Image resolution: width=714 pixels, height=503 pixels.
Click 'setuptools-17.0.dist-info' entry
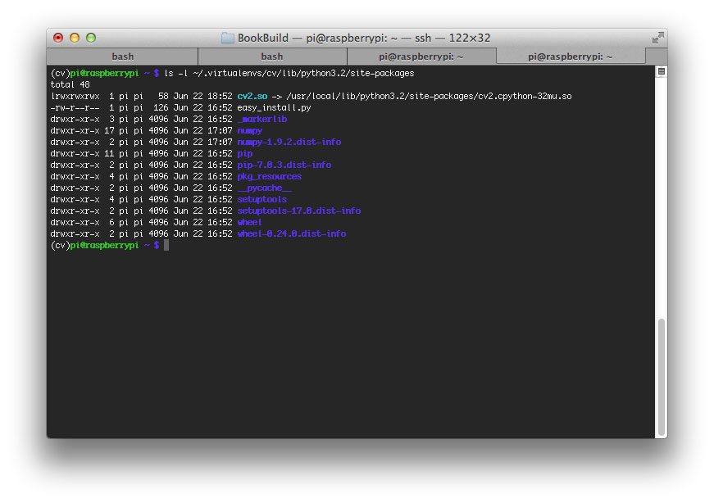tap(299, 211)
